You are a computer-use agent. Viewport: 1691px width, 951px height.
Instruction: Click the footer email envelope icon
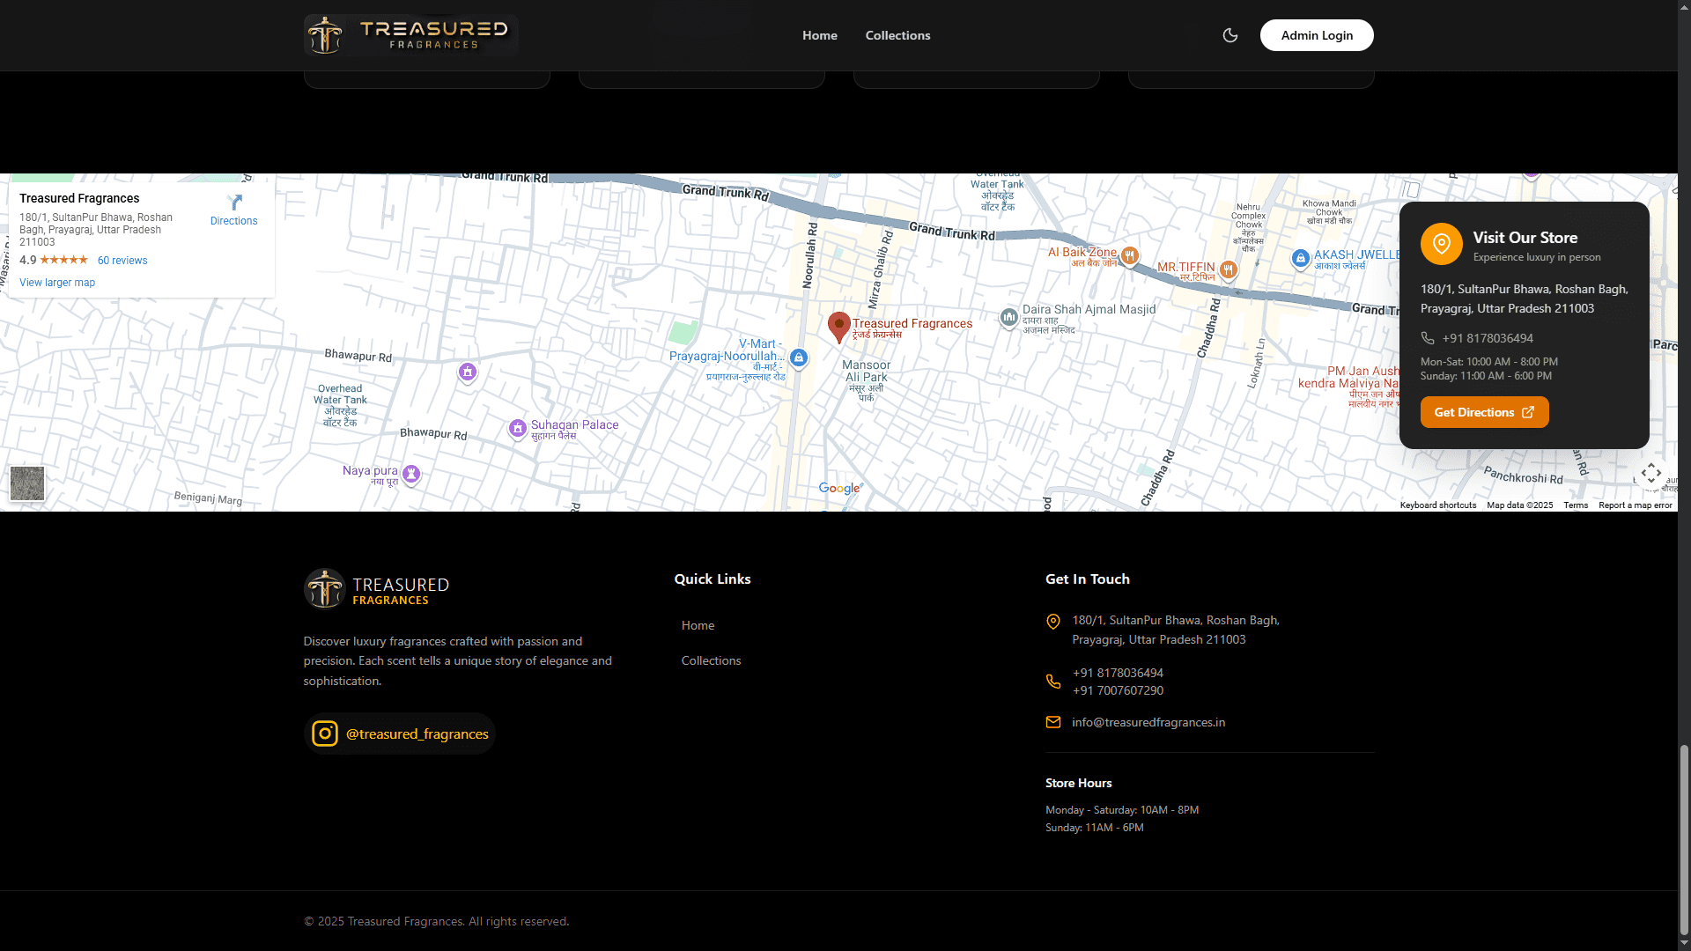coord(1052,722)
